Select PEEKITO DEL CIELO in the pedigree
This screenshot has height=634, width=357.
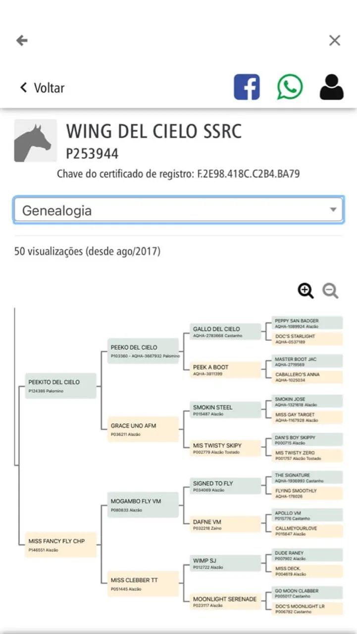60,386
